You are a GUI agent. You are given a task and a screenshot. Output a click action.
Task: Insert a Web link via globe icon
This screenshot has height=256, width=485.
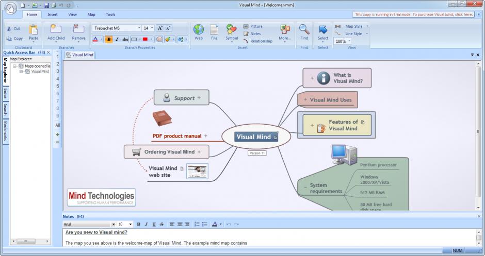pos(199,30)
